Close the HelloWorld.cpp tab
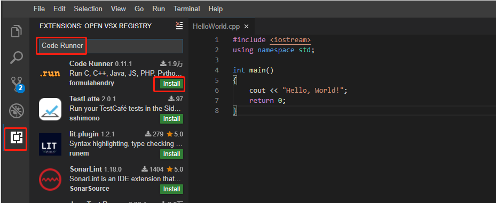 [247, 27]
